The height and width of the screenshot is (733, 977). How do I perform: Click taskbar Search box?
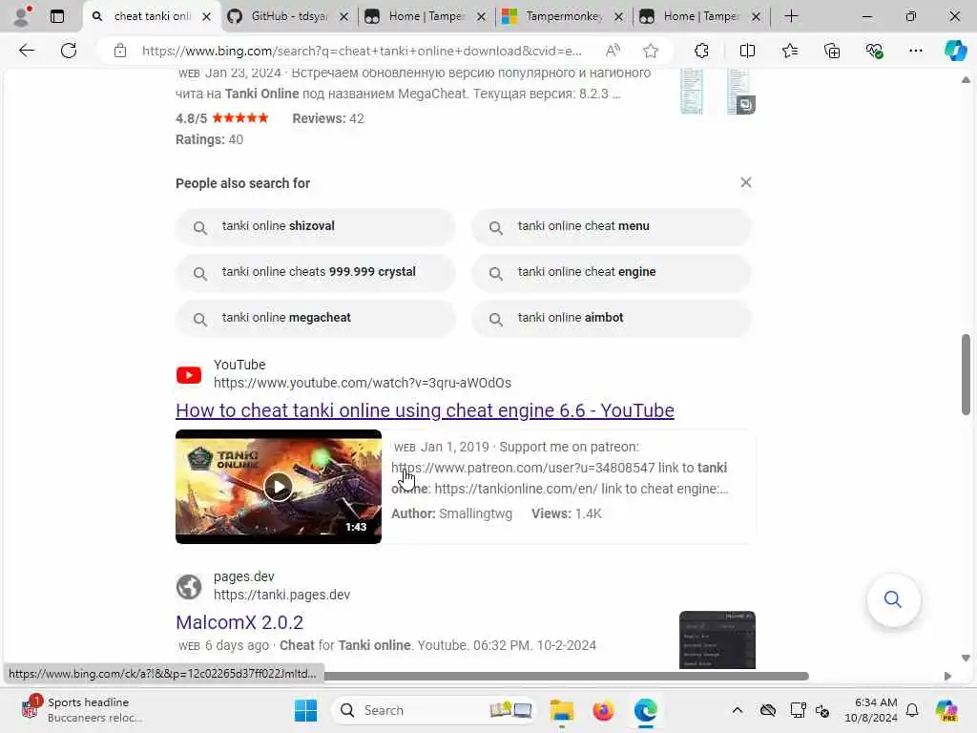tap(434, 710)
